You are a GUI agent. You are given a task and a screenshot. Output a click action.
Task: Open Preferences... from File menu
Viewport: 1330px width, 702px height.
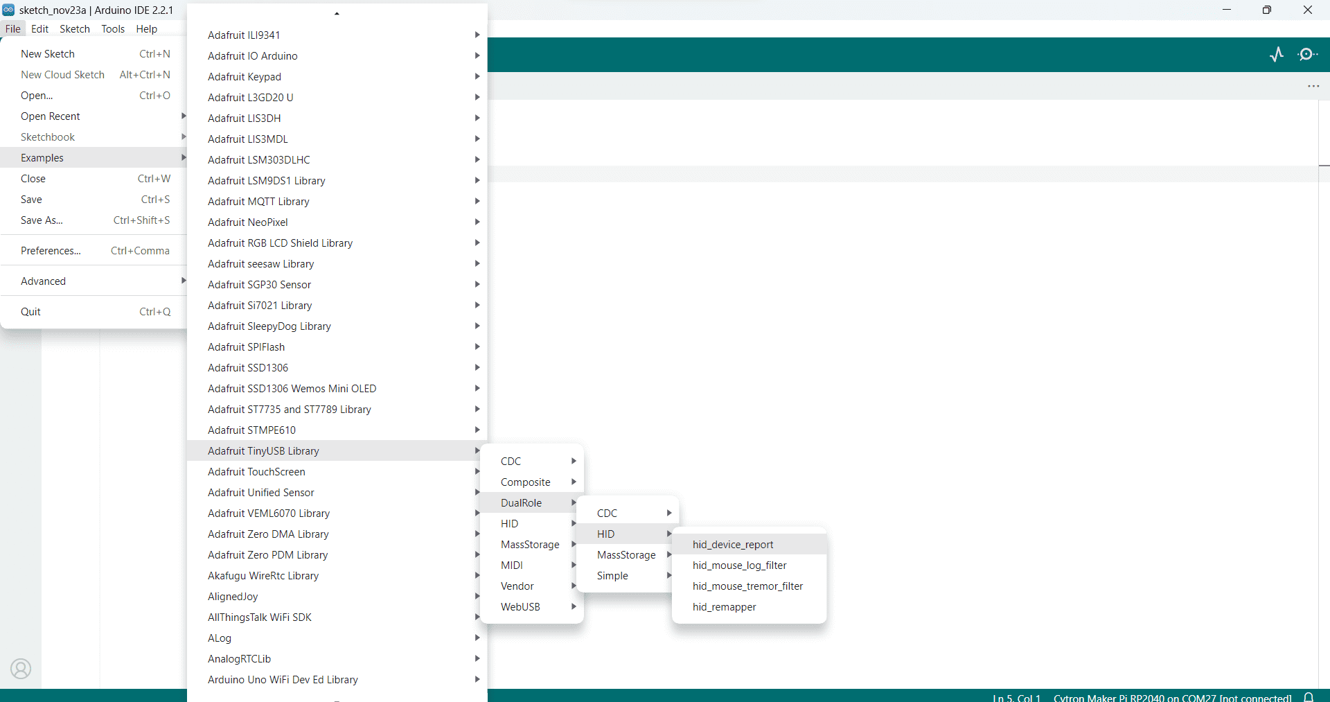(94, 251)
